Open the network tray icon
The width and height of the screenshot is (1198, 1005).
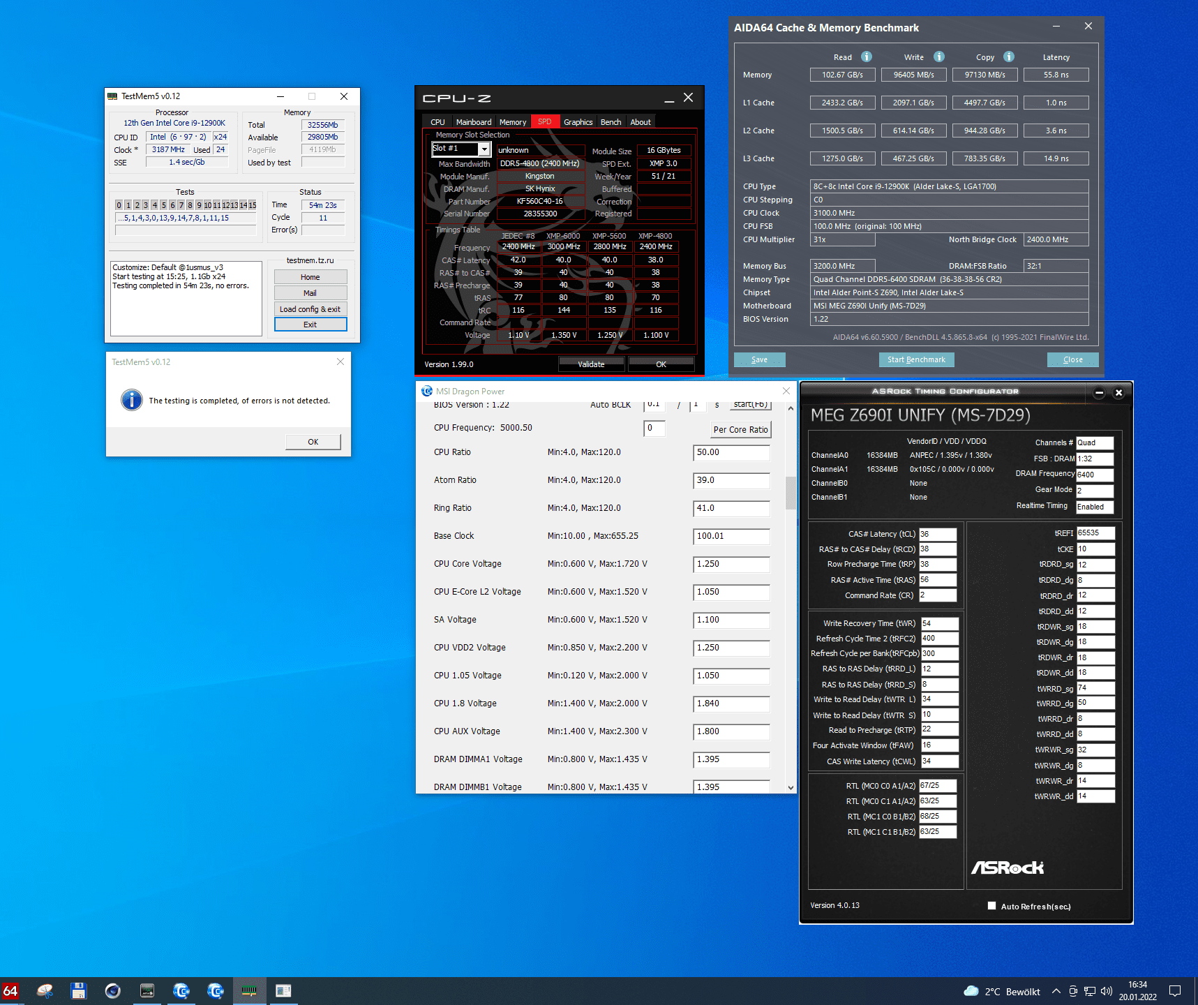tap(1090, 991)
